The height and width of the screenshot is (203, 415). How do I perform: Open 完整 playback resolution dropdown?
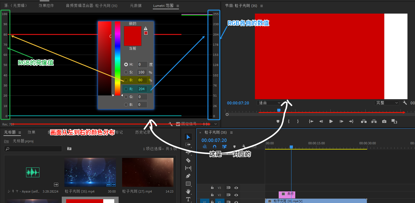[387, 103]
